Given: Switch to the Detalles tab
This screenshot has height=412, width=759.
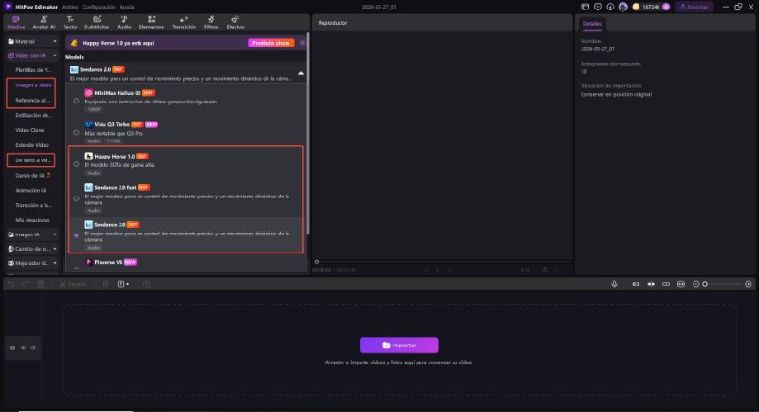Looking at the screenshot, I should [592, 23].
